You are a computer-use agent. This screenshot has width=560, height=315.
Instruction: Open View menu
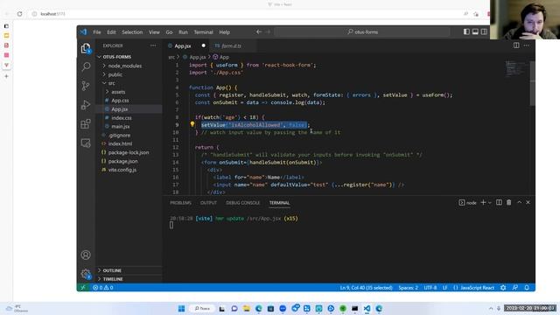click(154, 32)
